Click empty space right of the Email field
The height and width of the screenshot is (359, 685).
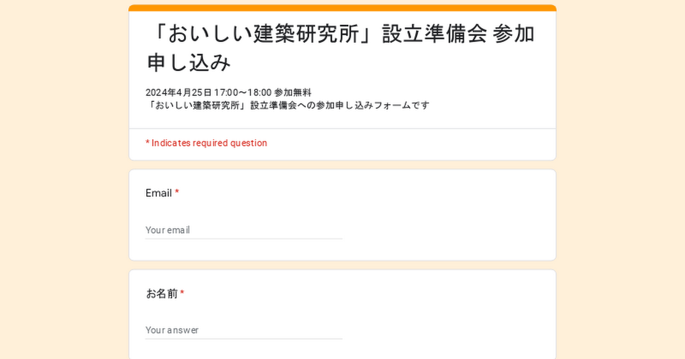(445, 230)
